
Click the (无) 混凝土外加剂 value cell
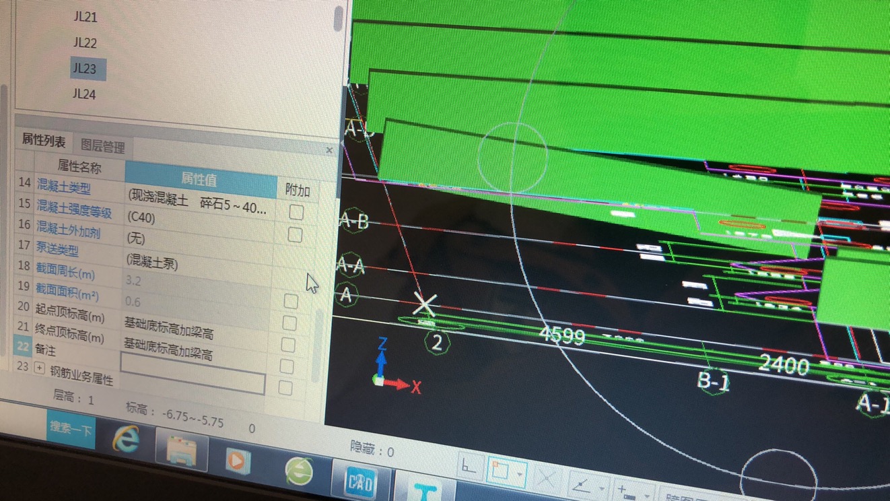pyautogui.click(x=136, y=238)
